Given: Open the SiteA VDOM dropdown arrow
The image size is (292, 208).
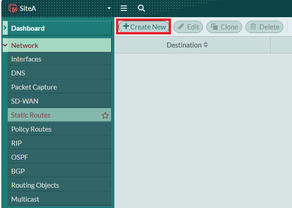Looking at the screenshot, I should pyautogui.click(x=109, y=8).
